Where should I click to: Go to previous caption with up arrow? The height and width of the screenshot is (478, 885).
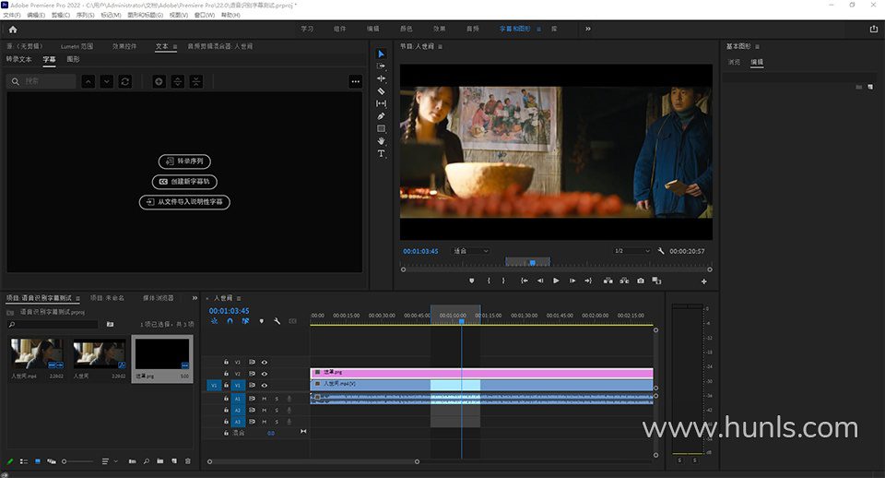[88, 82]
